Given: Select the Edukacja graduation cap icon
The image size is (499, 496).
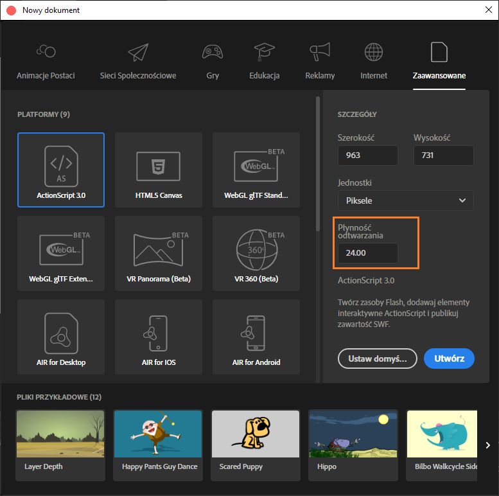Looking at the screenshot, I should pyautogui.click(x=264, y=52).
